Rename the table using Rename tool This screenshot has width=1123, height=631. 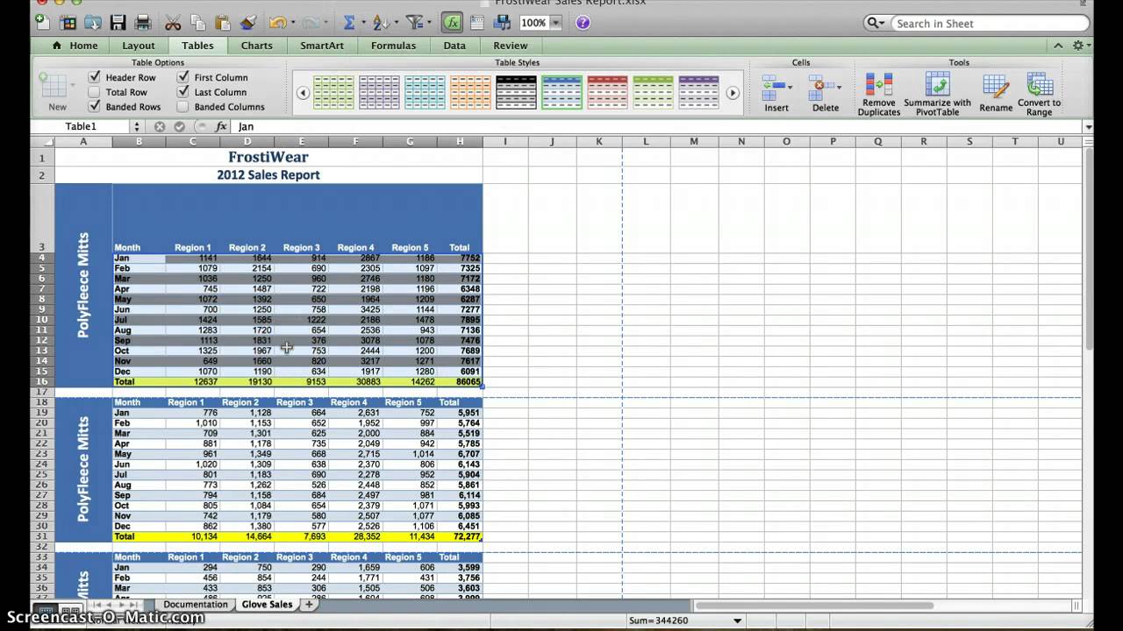[996, 94]
